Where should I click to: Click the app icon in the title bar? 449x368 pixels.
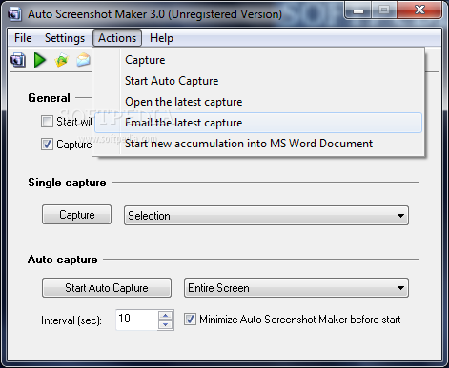[14, 14]
